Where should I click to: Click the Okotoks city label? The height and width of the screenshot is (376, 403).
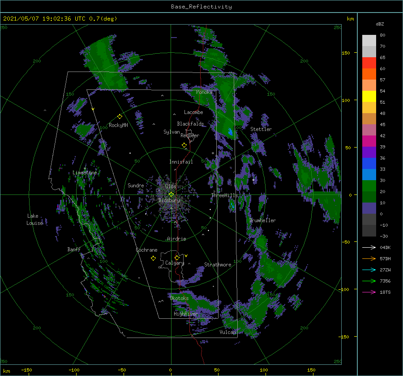click(x=179, y=298)
